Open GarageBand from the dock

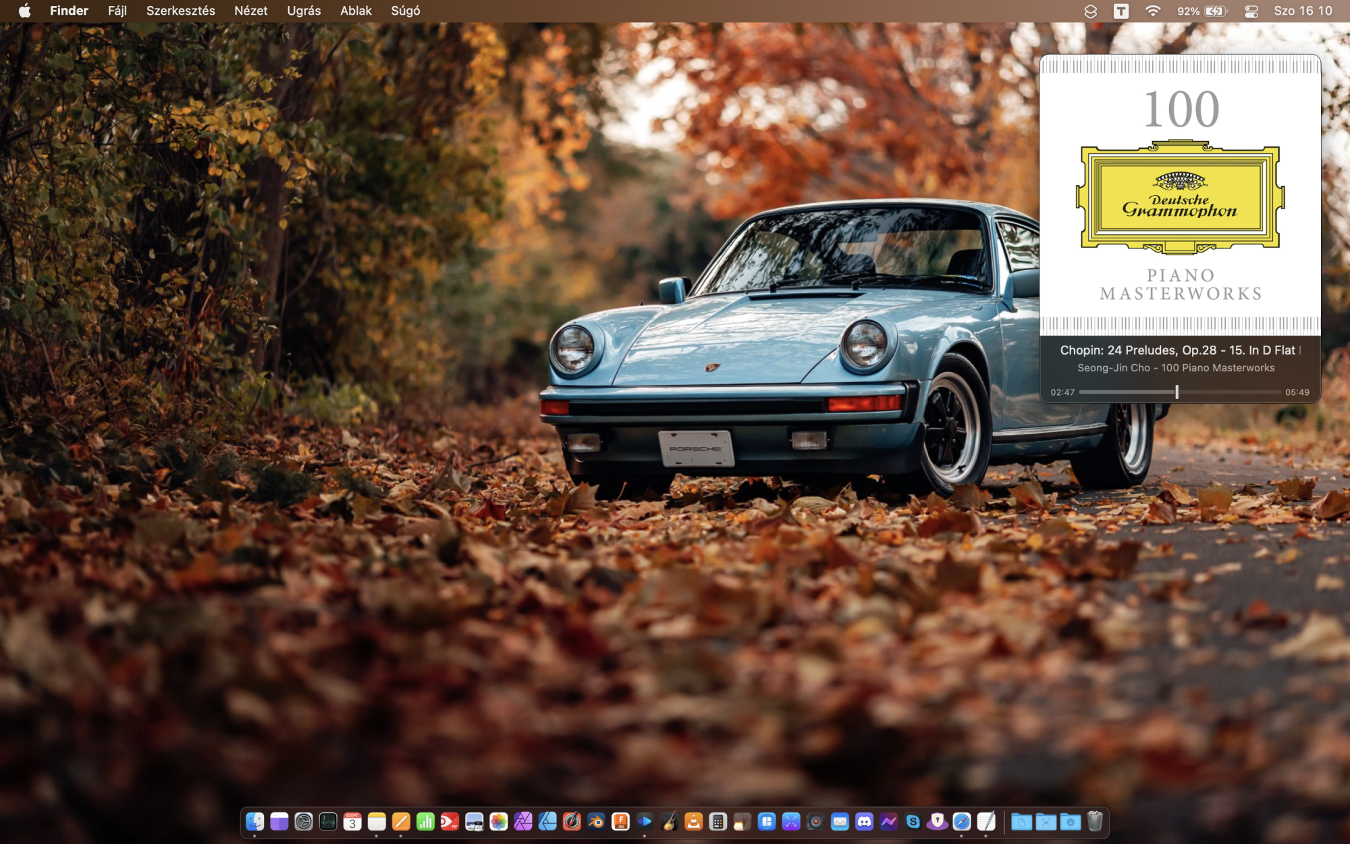point(669,822)
